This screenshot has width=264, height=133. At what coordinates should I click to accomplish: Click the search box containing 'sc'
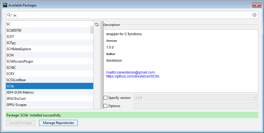(x=132, y=15)
